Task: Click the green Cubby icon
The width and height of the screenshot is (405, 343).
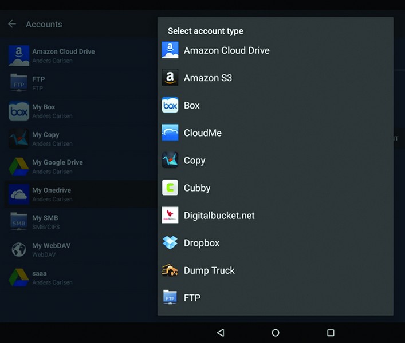Action: coord(170,188)
